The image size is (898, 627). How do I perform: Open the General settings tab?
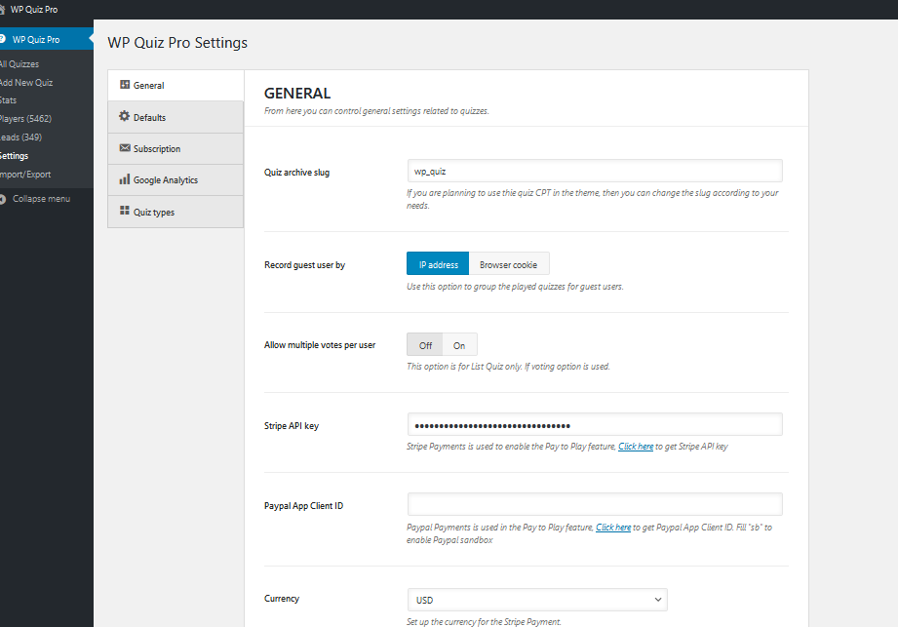pos(176,85)
